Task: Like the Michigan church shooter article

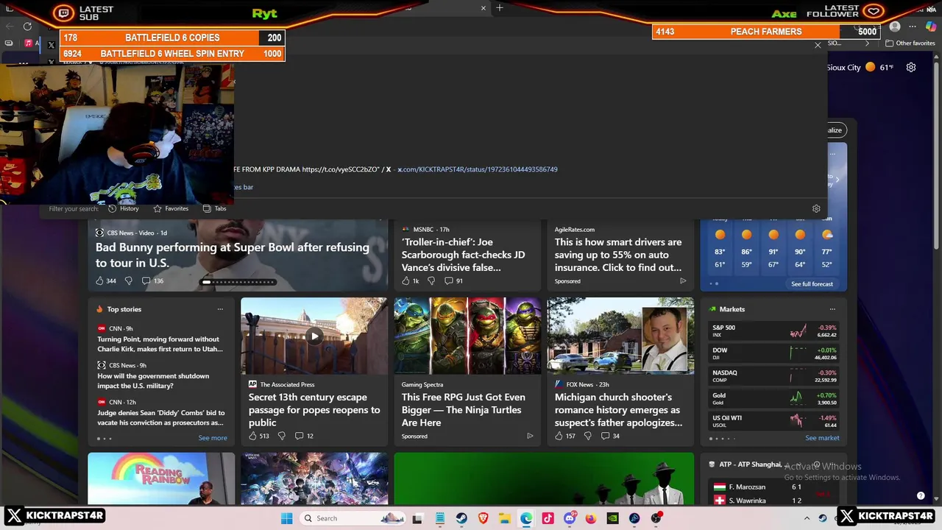Action: point(565,436)
